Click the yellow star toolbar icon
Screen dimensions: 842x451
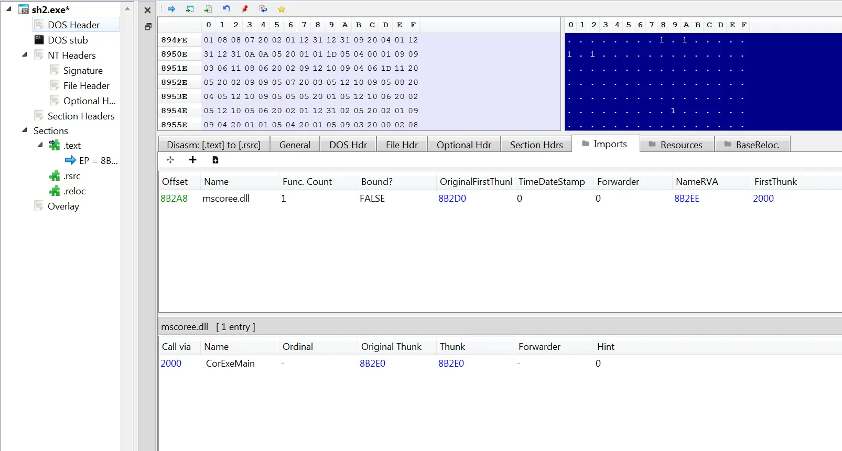pyautogui.click(x=282, y=9)
